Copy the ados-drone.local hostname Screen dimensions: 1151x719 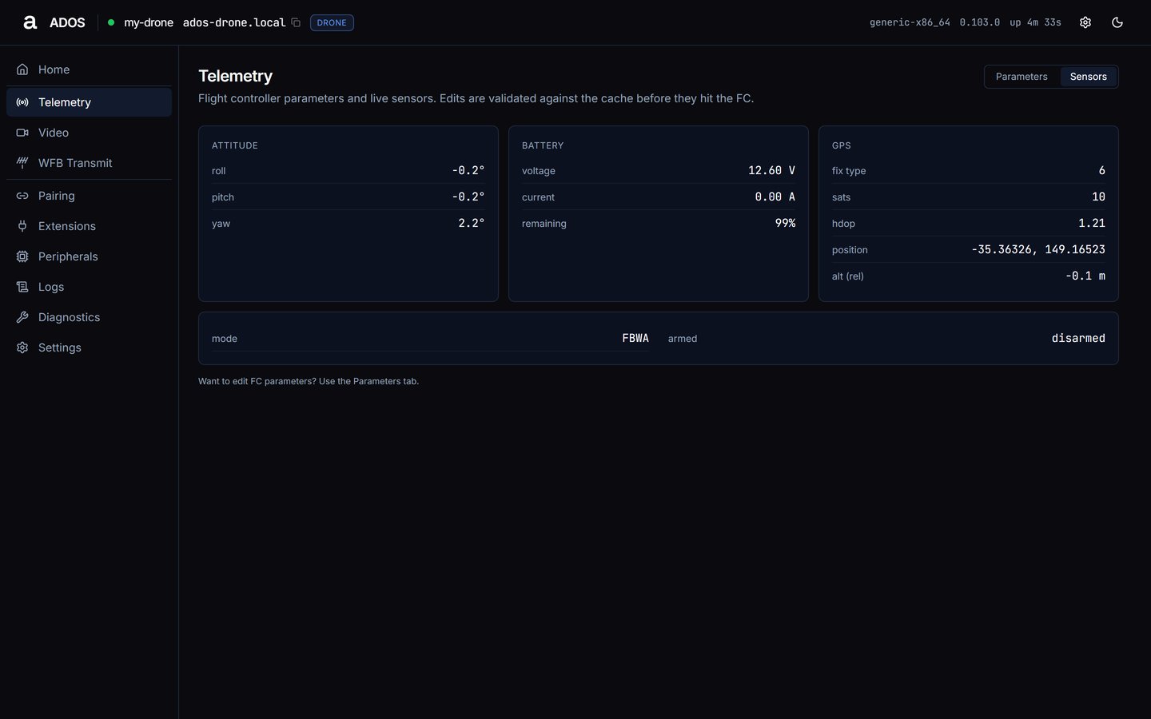296,22
